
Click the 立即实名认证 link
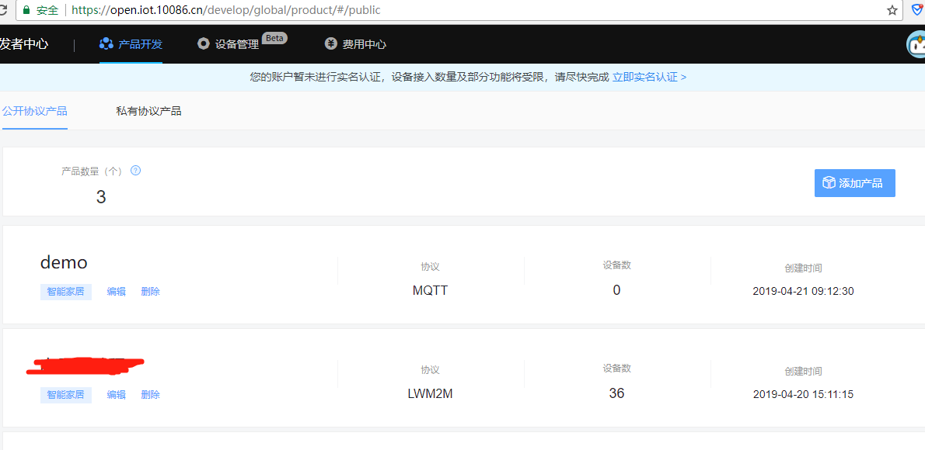(x=649, y=77)
